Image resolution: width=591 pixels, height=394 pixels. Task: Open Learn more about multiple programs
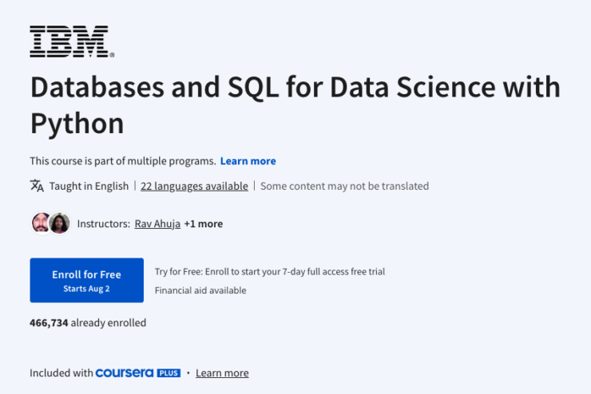pyautogui.click(x=248, y=160)
